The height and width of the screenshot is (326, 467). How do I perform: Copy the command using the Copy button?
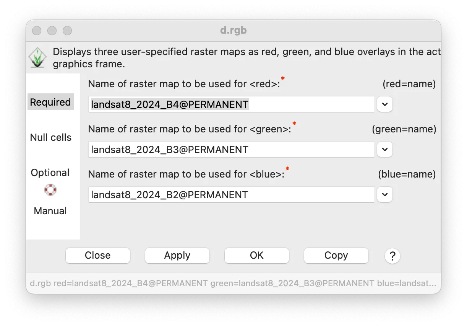(x=336, y=256)
